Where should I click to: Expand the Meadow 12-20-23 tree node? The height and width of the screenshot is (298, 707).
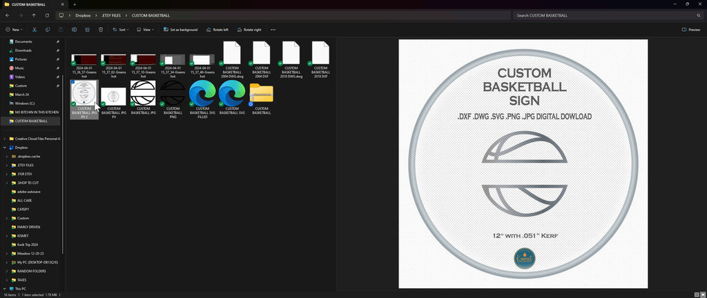[x=7, y=253]
